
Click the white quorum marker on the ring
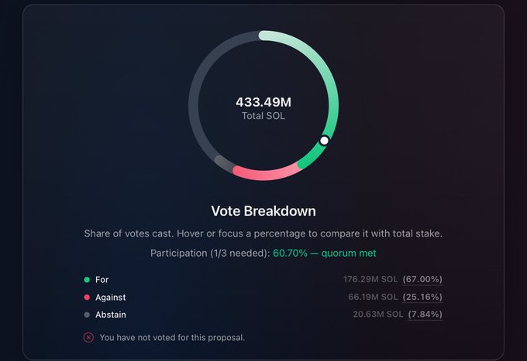point(324,141)
